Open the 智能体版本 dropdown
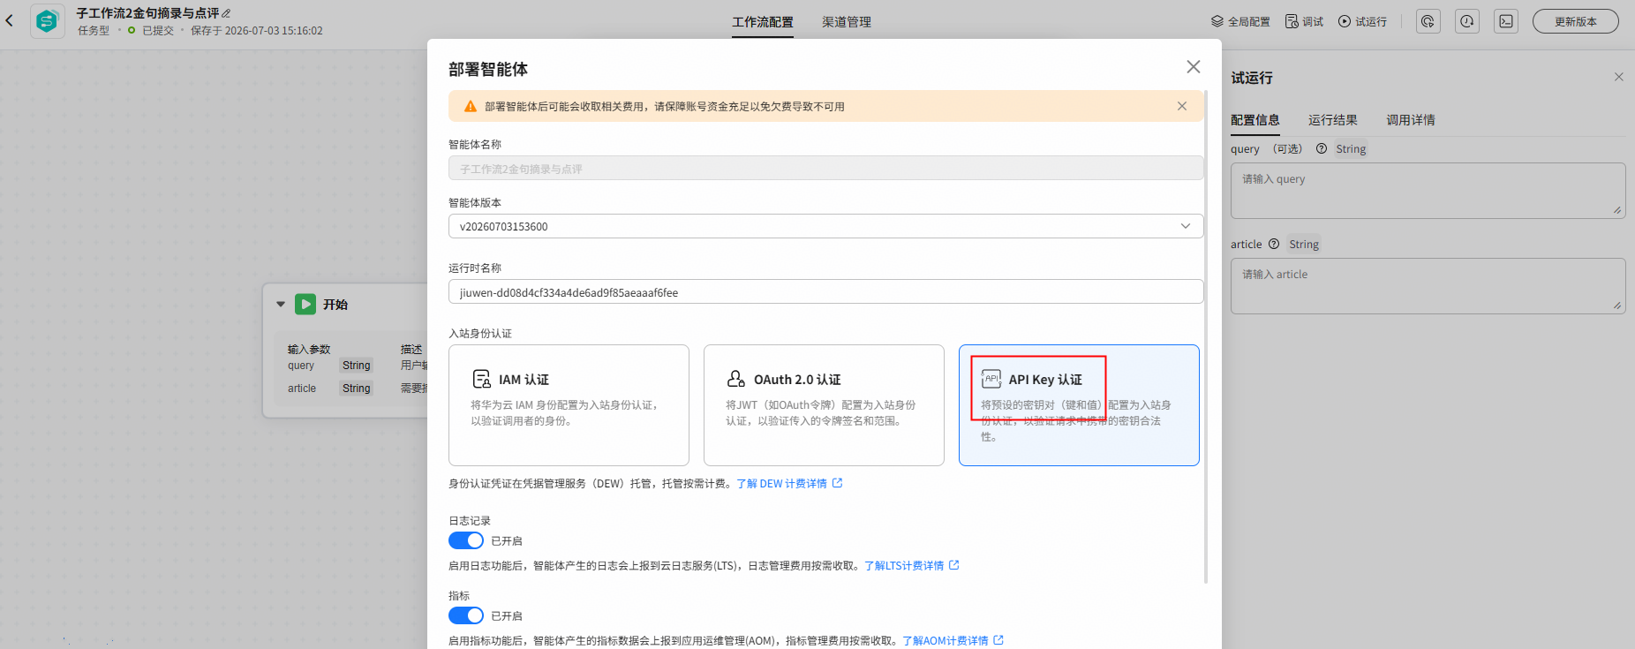The width and height of the screenshot is (1635, 649). (x=825, y=226)
